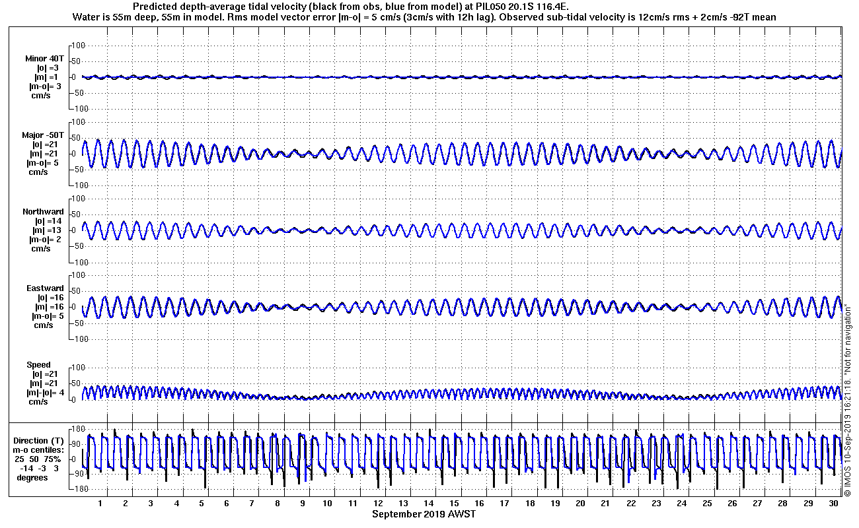The height and width of the screenshot is (528, 859).
Task: Click the '|o| =3' value under Minor 40T
Action: pos(48,68)
